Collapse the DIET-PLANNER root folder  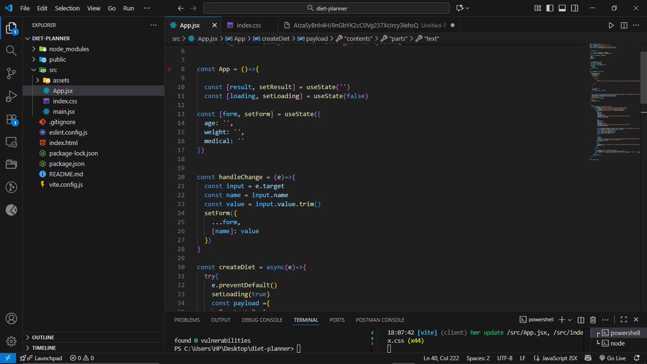tap(29, 38)
